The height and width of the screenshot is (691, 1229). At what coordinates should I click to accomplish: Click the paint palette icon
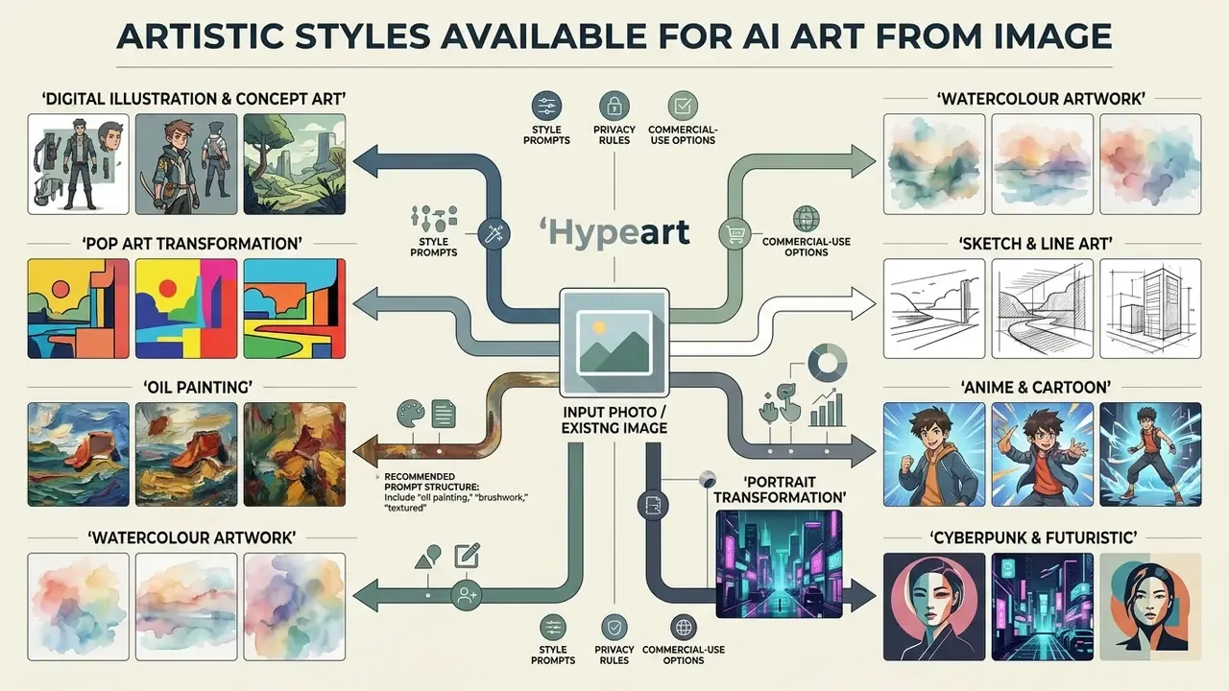pos(410,416)
